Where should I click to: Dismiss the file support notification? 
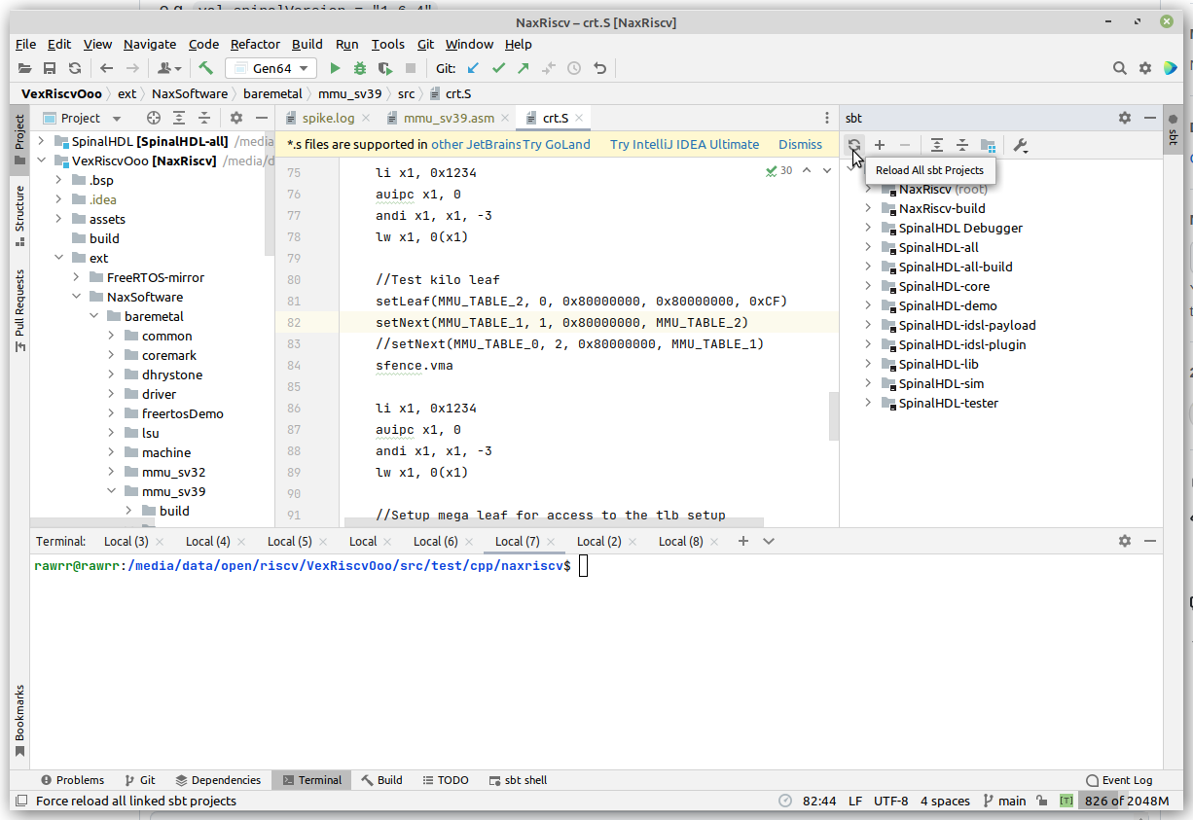pos(800,144)
